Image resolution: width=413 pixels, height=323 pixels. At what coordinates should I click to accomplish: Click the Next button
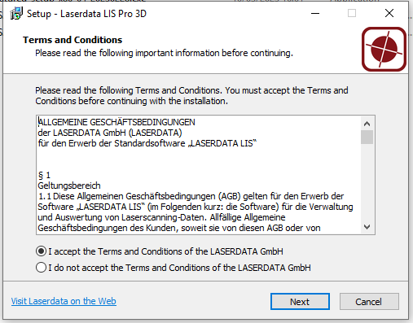pyautogui.click(x=300, y=301)
